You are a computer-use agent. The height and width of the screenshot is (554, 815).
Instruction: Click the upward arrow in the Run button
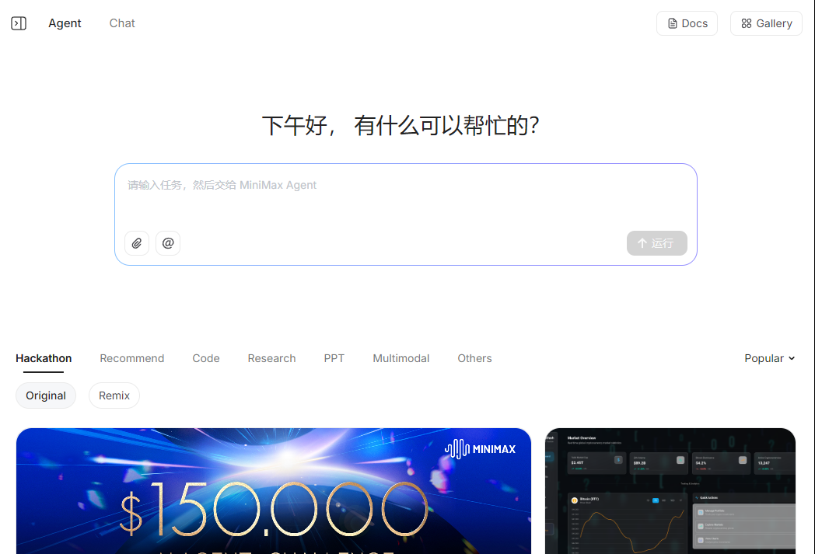point(642,243)
